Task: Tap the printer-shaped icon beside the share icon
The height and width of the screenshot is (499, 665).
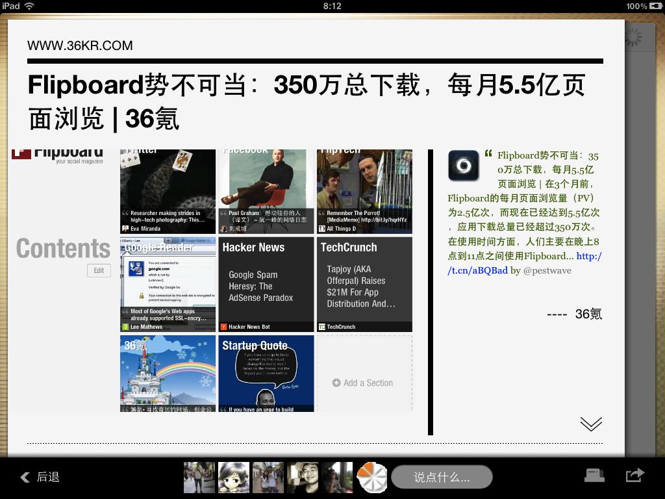Action: click(x=594, y=475)
